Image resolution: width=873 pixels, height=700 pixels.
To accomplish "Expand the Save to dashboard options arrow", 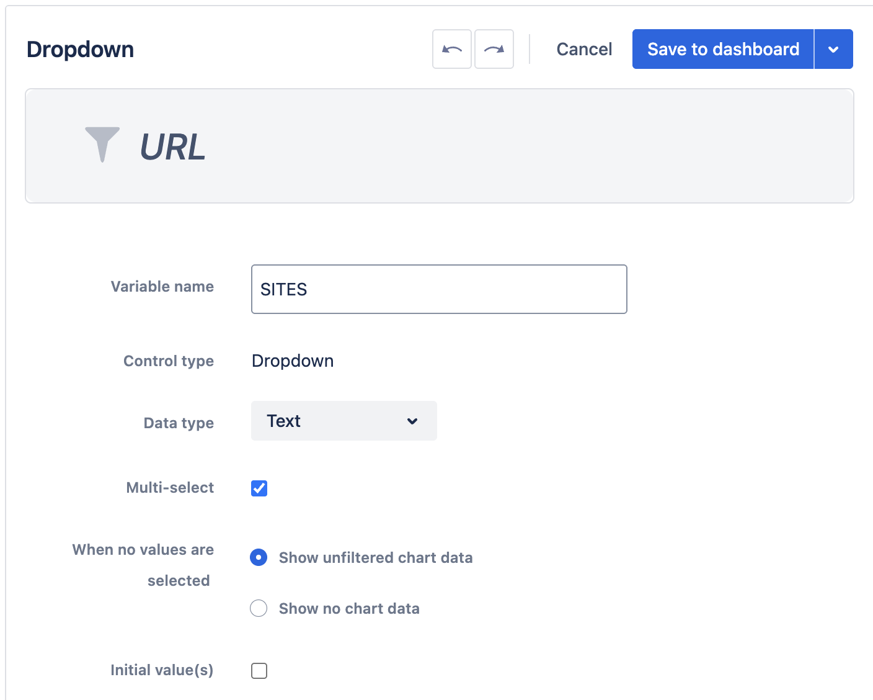I will coord(833,49).
